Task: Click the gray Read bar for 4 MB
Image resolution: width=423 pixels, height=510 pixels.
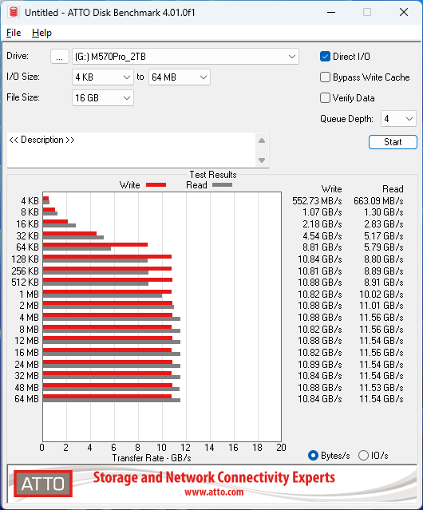Action: pos(112,319)
